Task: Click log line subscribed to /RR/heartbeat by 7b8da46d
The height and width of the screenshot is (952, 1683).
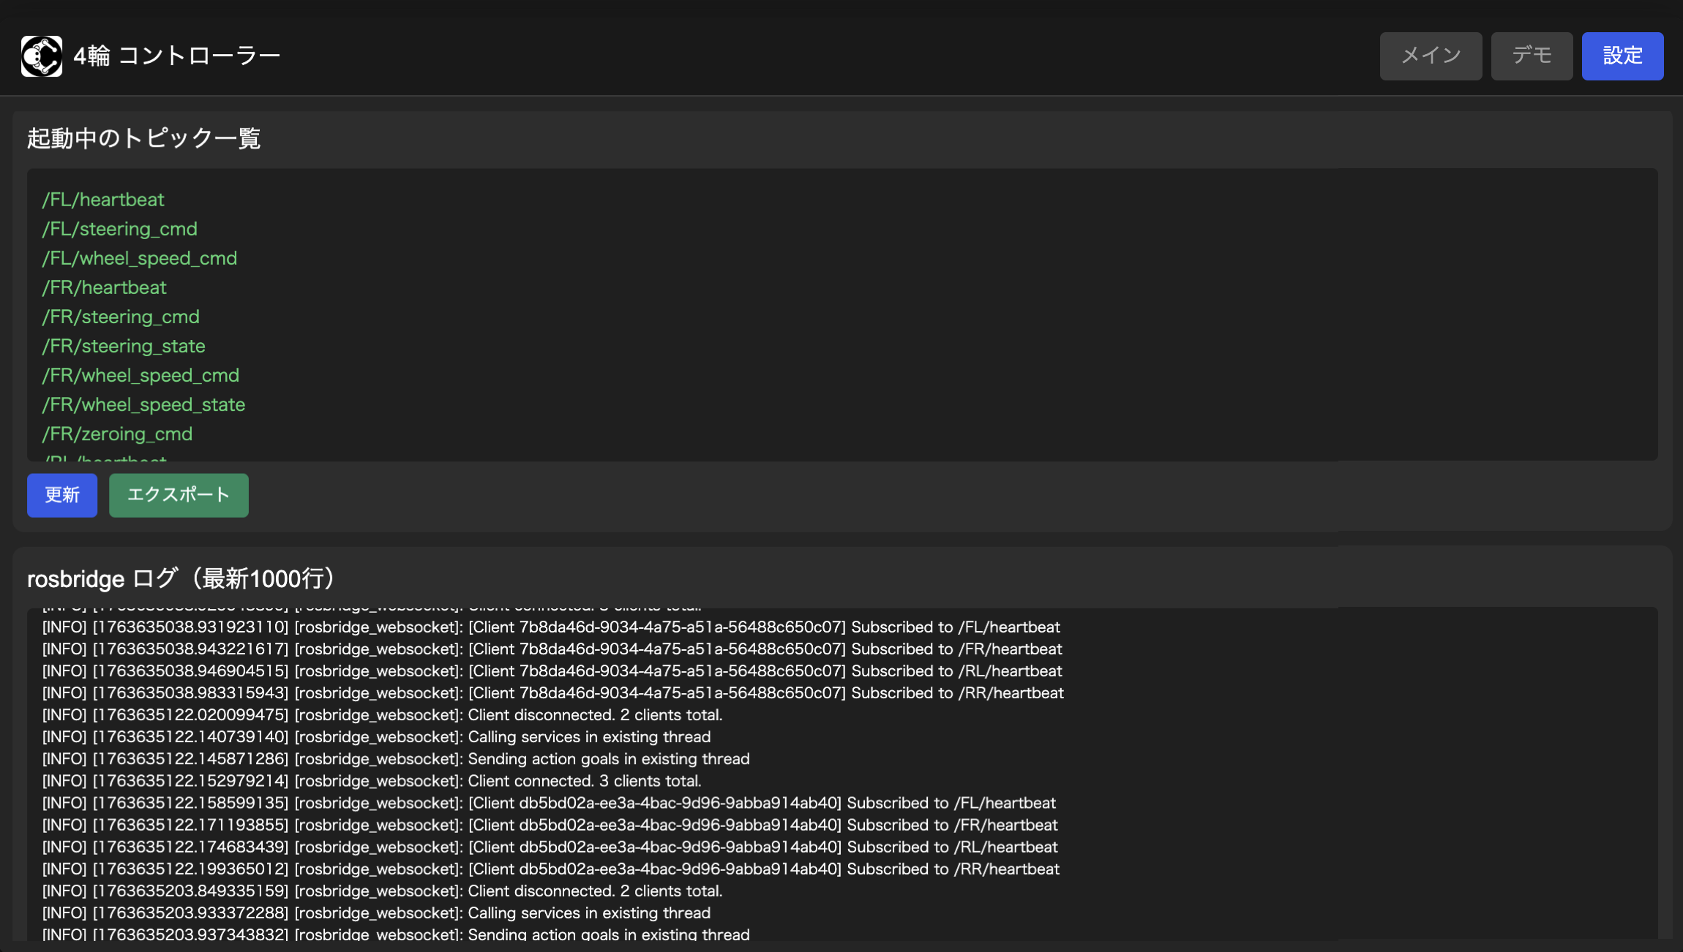Action: tap(552, 693)
